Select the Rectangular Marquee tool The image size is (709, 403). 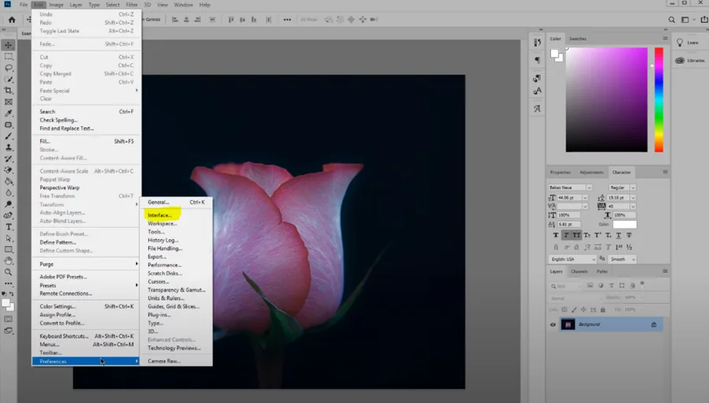(9, 57)
